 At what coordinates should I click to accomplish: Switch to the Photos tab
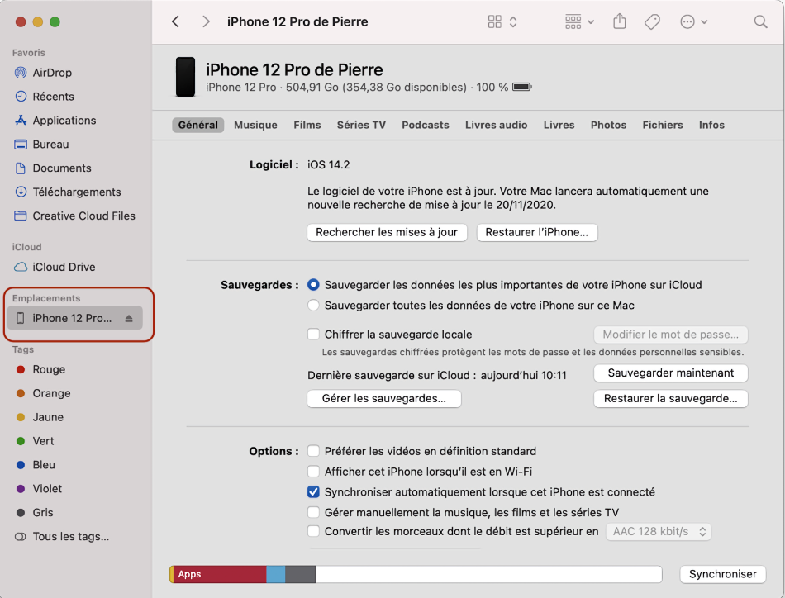608,125
